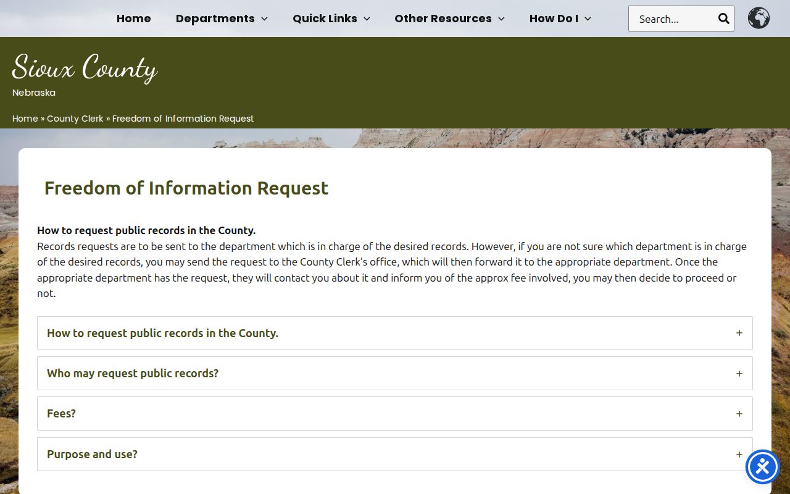Click plus icon on Who may request row

point(739,374)
